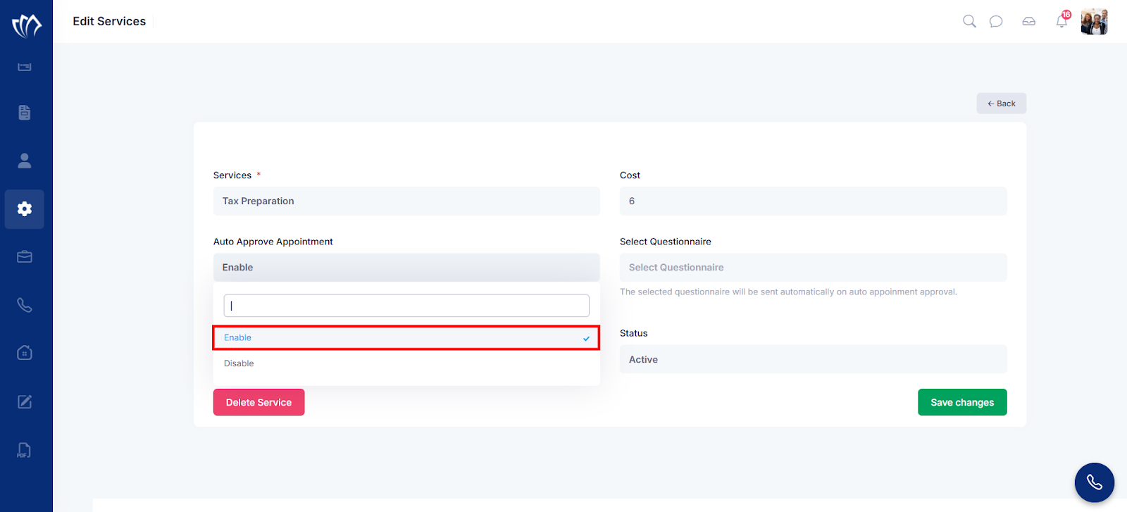The height and width of the screenshot is (512, 1127).
Task: Click the search magnifier icon
Action: click(969, 21)
